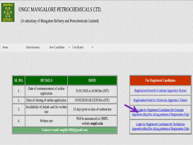Click the For Registered Candidates header
This screenshot has width=193, height=145.
click(161, 81)
